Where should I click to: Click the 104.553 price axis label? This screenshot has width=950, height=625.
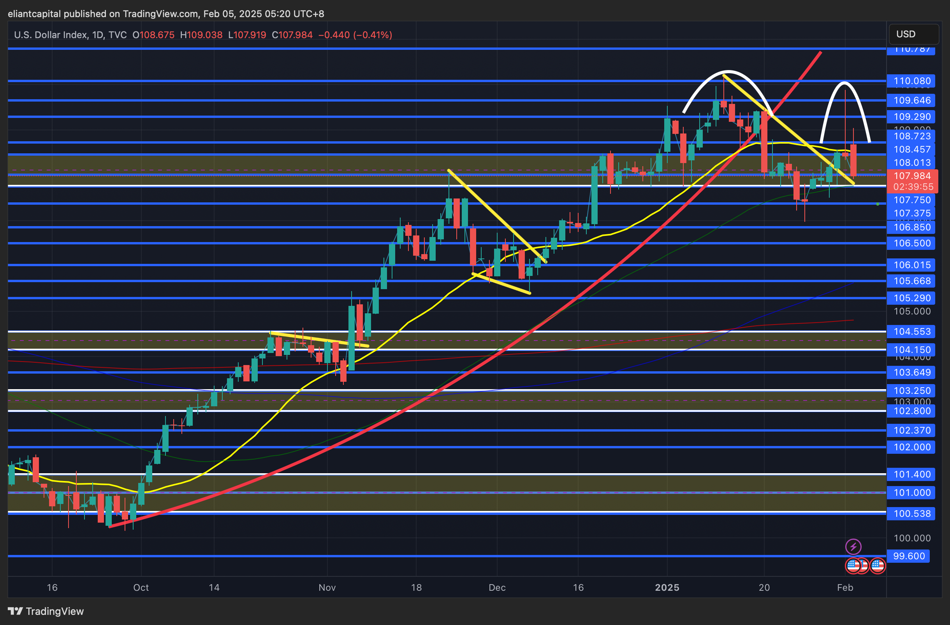click(912, 332)
